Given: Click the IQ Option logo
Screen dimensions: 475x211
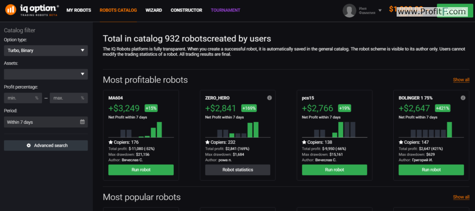Looking at the screenshot, I should click(x=32, y=10).
